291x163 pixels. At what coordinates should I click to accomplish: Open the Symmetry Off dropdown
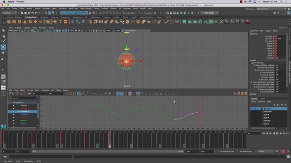(x=150, y=13)
